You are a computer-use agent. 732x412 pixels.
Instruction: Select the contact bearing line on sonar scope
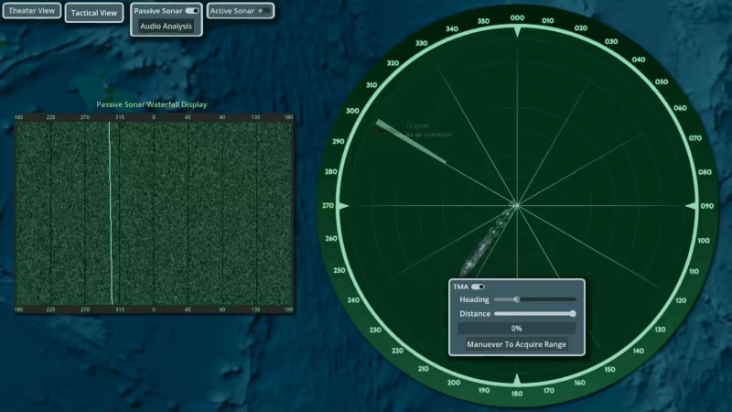point(411,142)
